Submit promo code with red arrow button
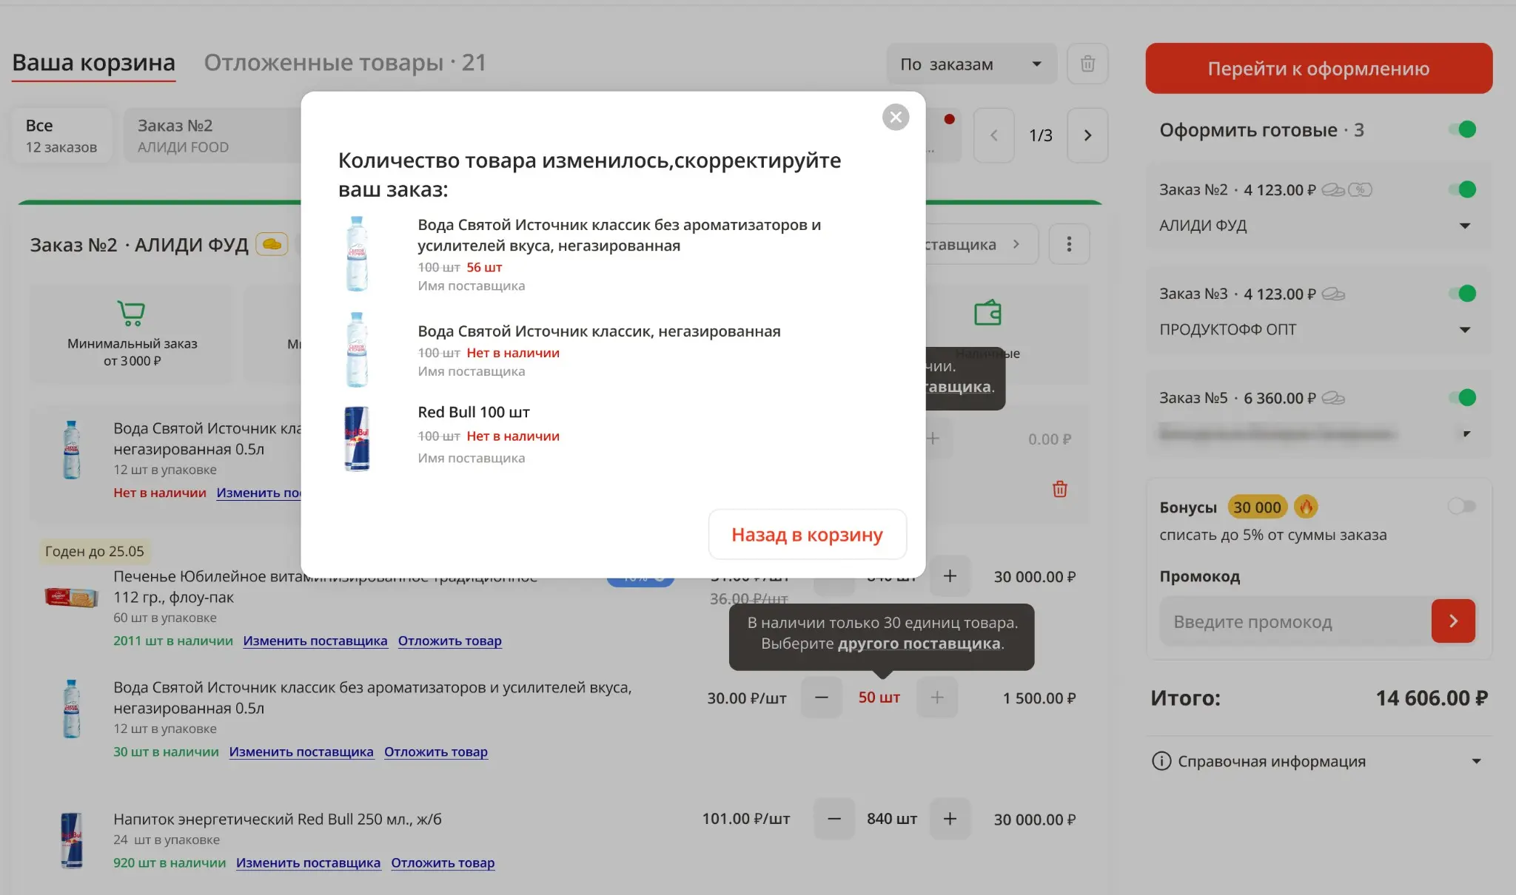 1453,621
